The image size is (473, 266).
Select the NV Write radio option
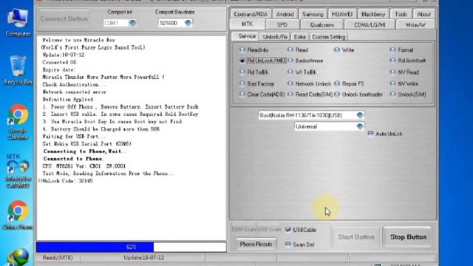(x=392, y=83)
